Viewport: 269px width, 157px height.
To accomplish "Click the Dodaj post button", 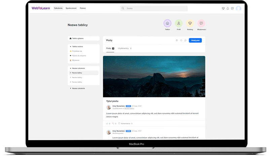I will point(195,40).
